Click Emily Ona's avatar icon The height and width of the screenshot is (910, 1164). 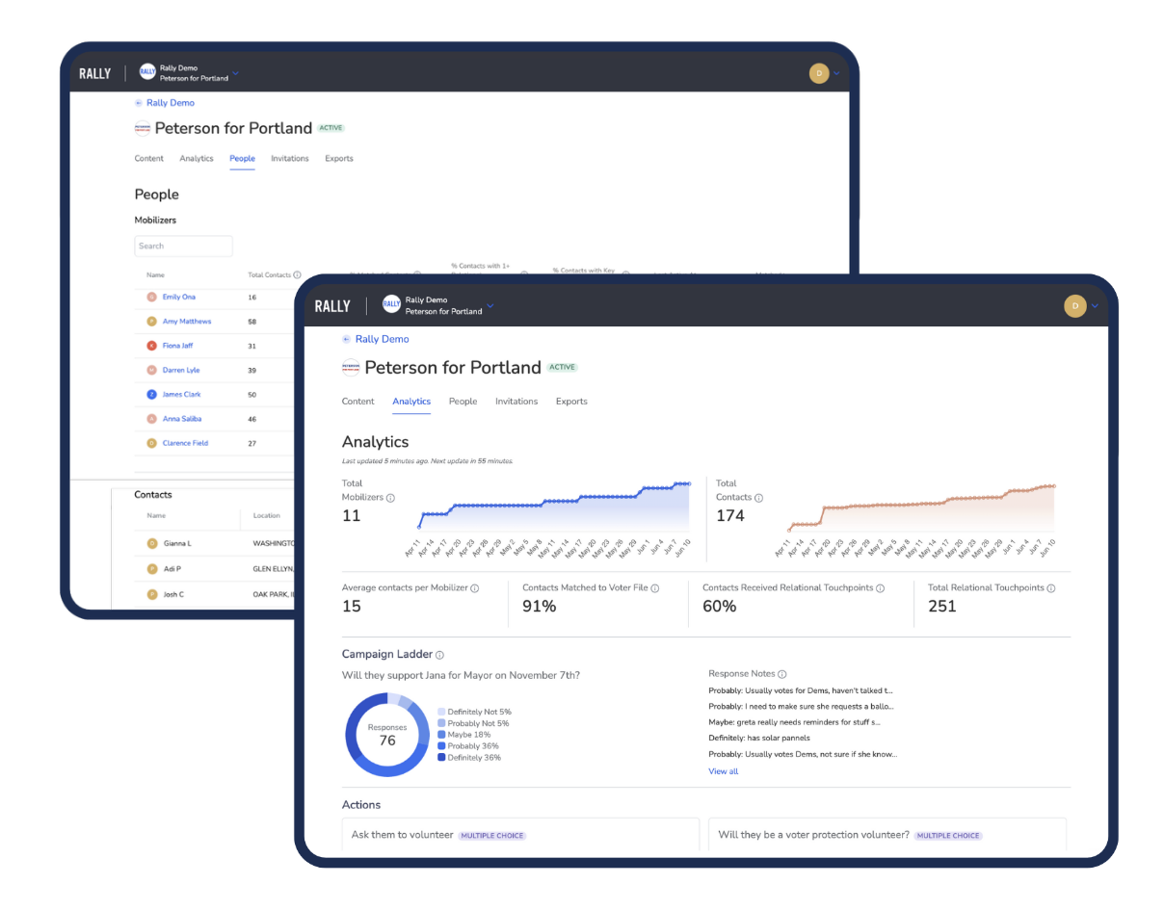click(x=151, y=298)
